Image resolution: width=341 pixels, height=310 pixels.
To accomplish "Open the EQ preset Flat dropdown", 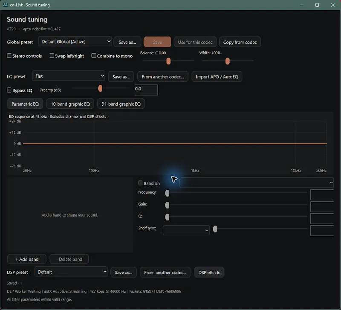I will 69,76.
